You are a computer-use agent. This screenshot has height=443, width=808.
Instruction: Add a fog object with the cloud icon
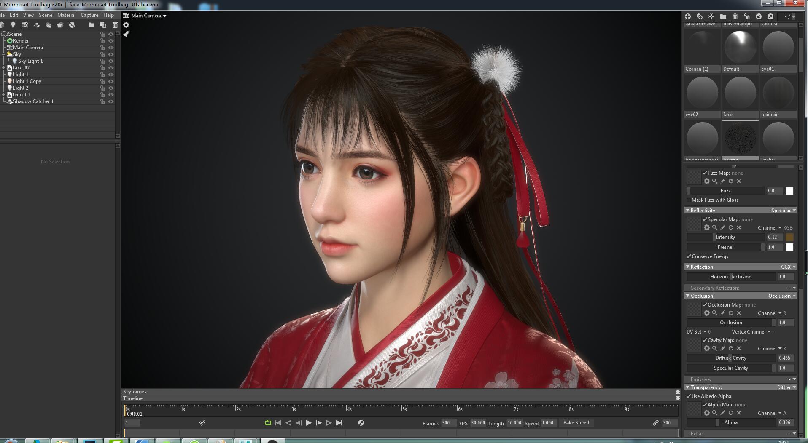48,25
